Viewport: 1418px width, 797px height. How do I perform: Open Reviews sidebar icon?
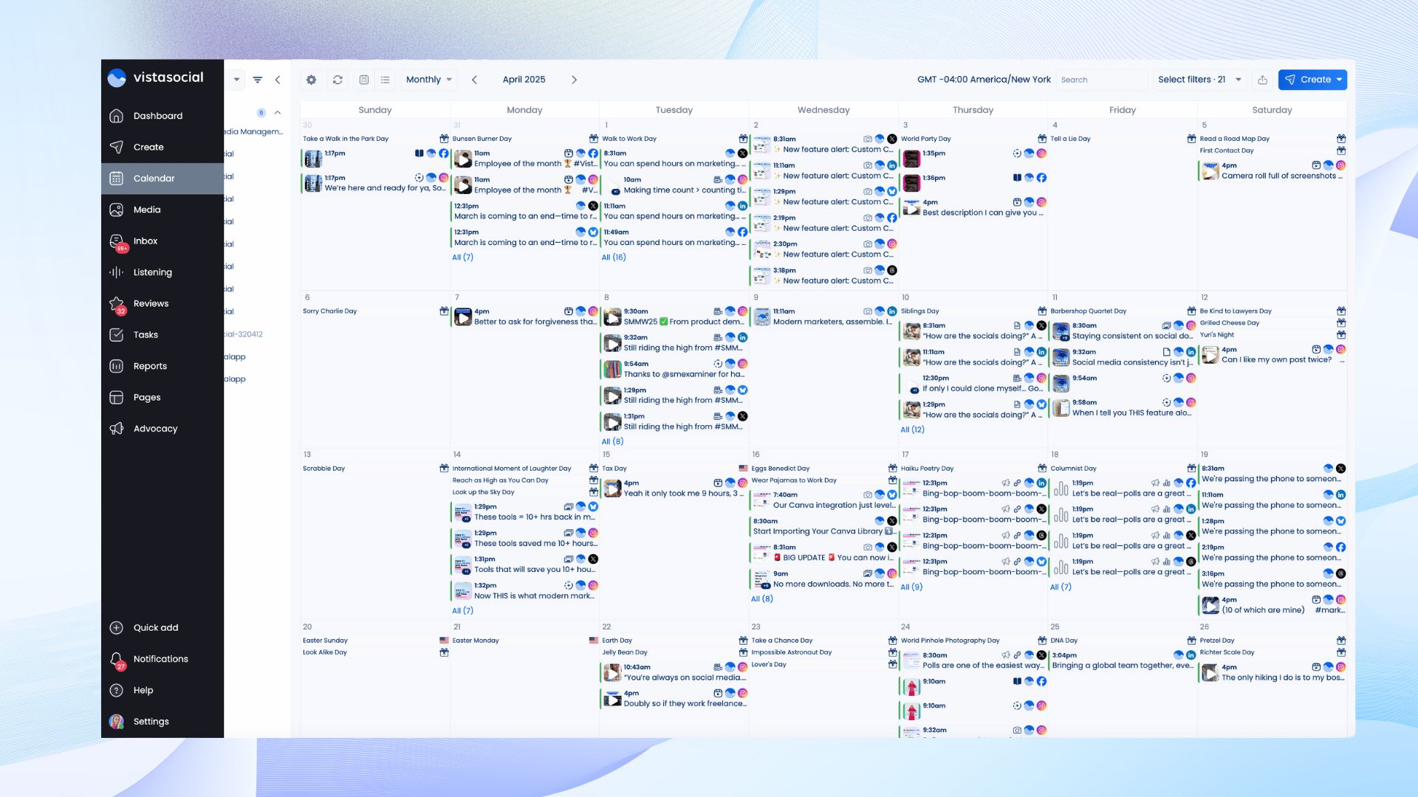point(117,303)
